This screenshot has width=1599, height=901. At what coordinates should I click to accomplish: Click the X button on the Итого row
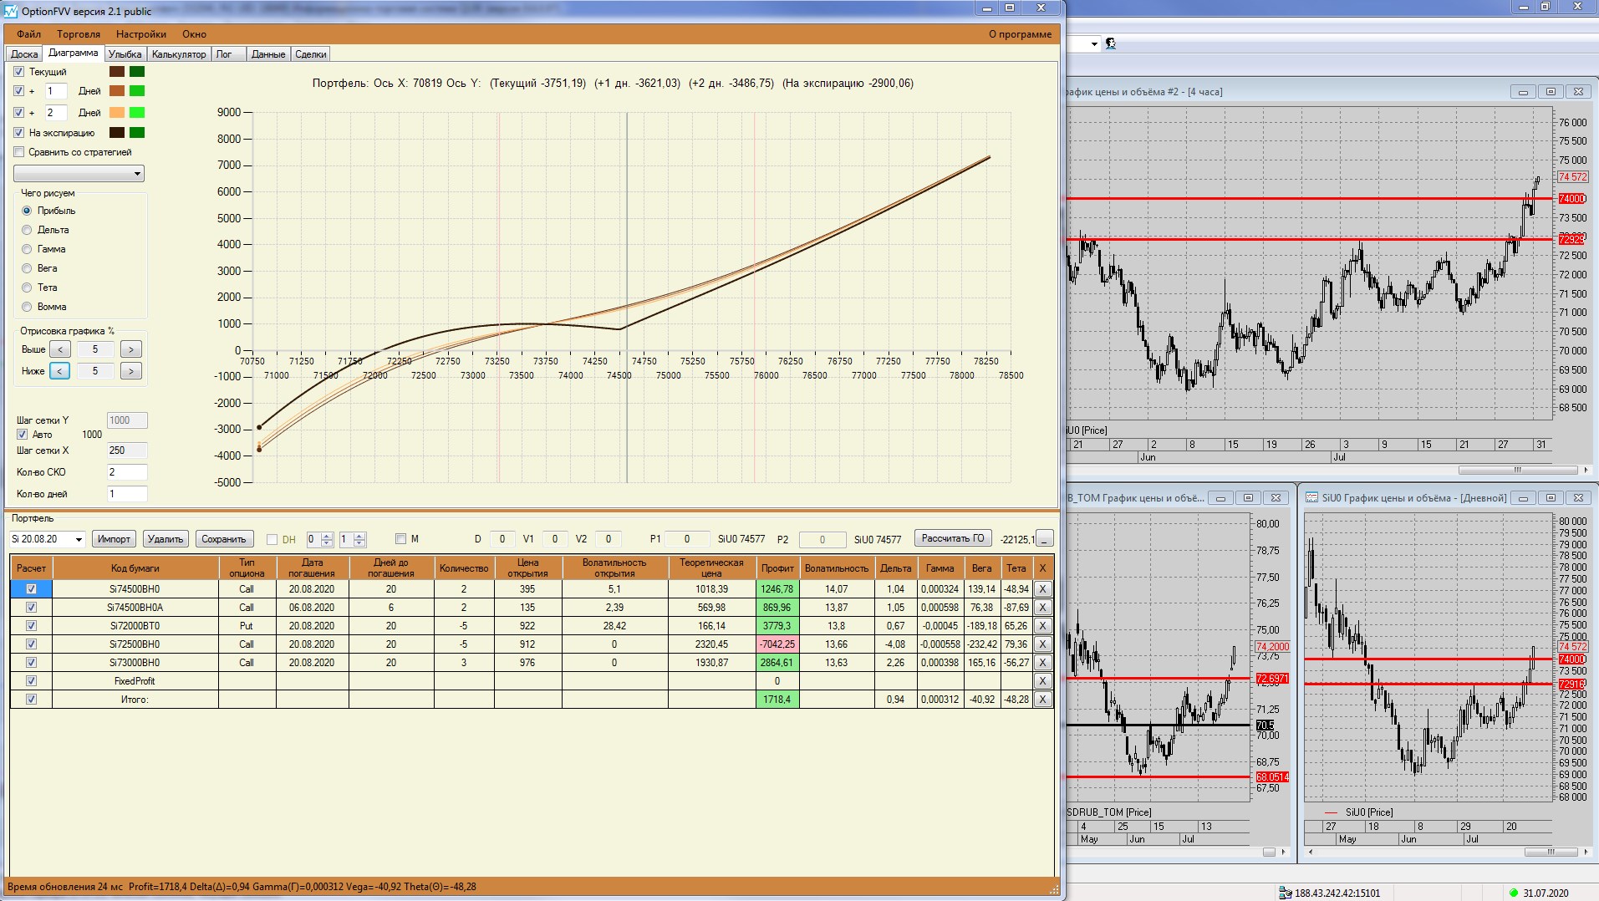tap(1042, 700)
